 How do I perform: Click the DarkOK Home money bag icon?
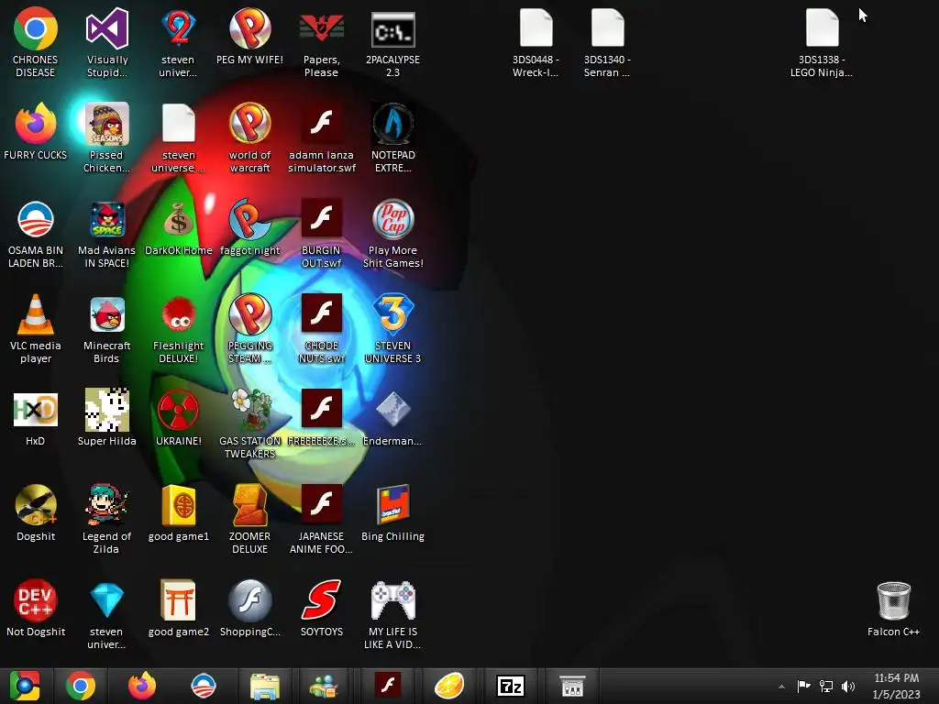[x=179, y=227]
